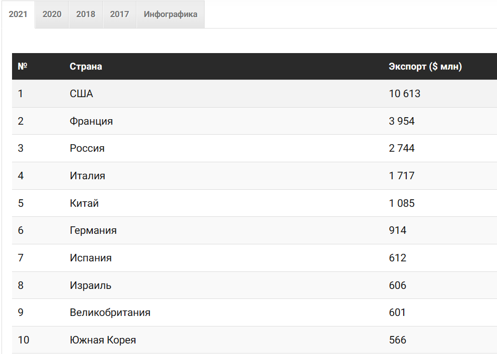Screen dimensions: 497x354
Task: Select the 2018 tab
Action: pyautogui.click(x=86, y=14)
